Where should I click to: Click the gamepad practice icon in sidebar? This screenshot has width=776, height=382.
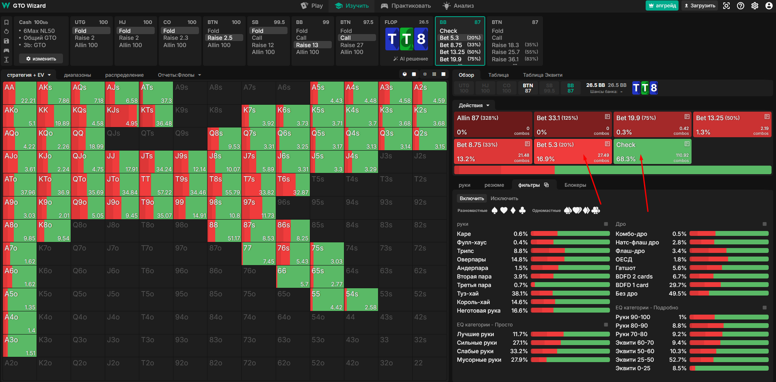[6, 50]
